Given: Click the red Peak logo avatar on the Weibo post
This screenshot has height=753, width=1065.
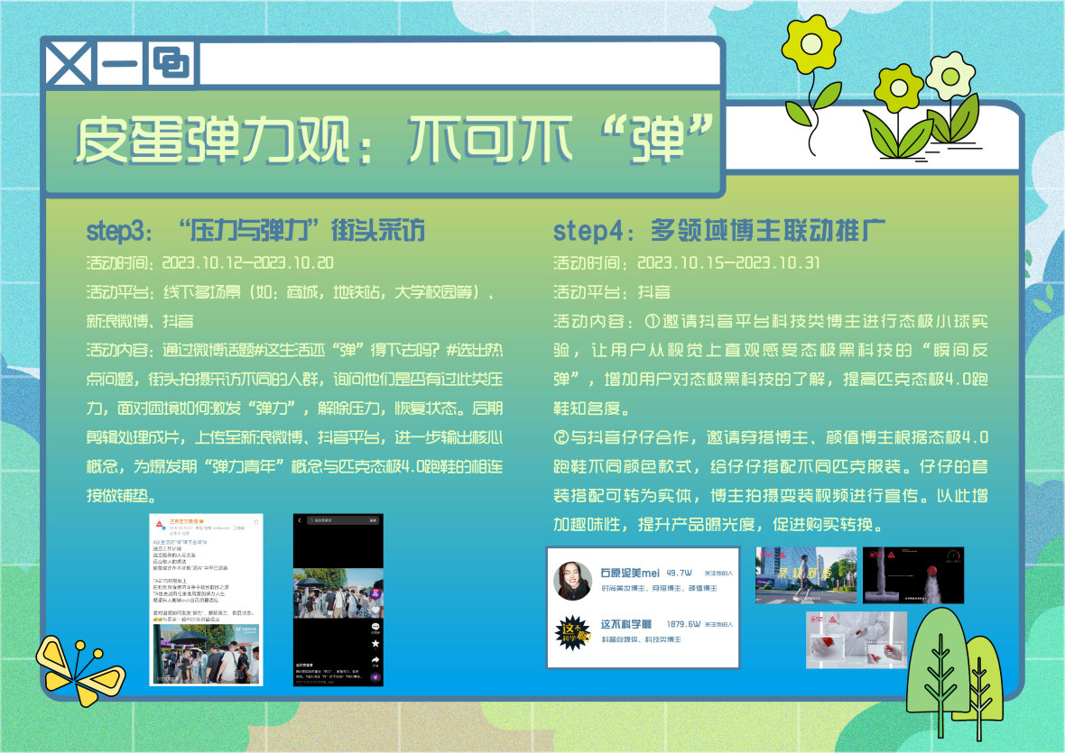Looking at the screenshot, I should (x=159, y=524).
